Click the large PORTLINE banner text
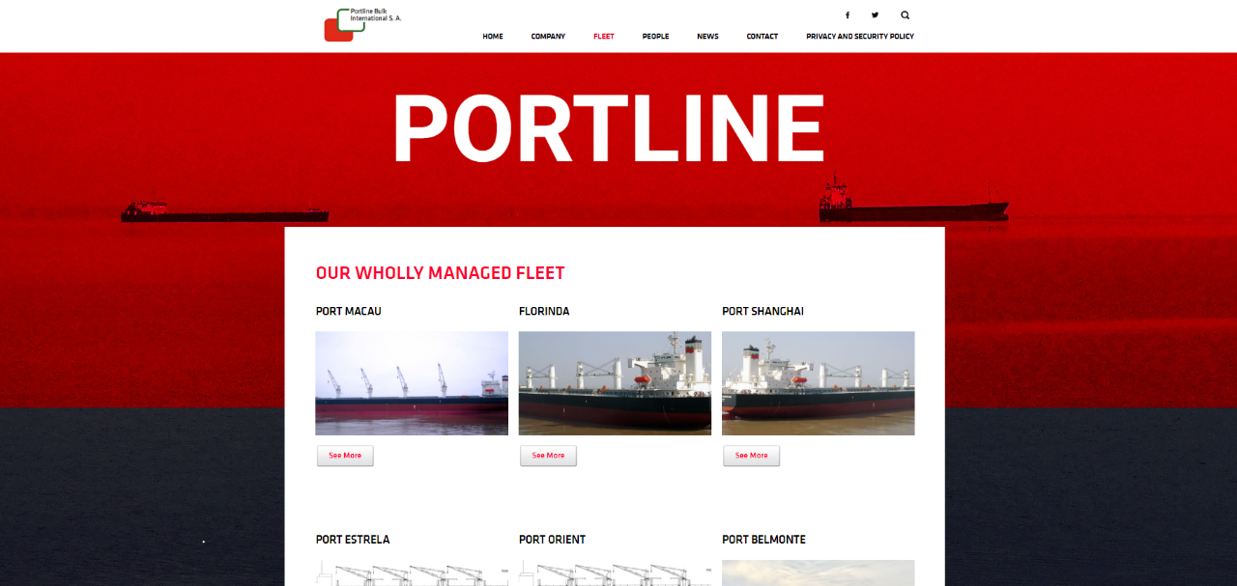Image resolution: width=1237 pixels, height=586 pixels. (608, 129)
